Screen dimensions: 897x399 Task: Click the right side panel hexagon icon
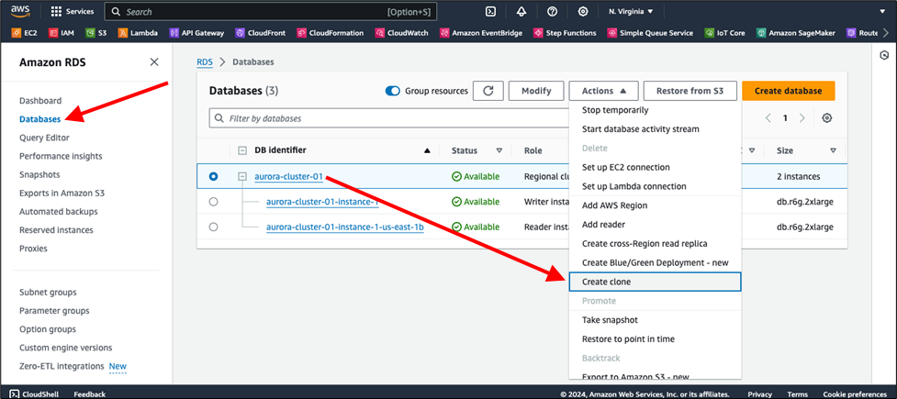click(884, 55)
